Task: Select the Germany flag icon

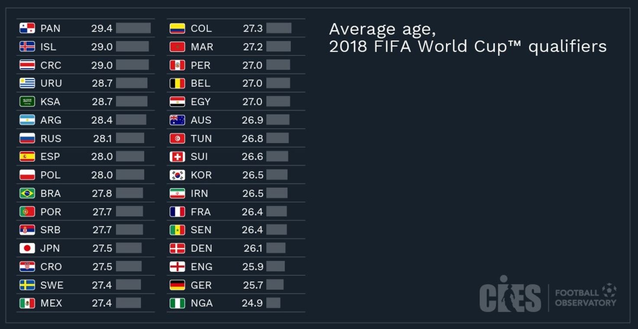Action: [177, 285]
